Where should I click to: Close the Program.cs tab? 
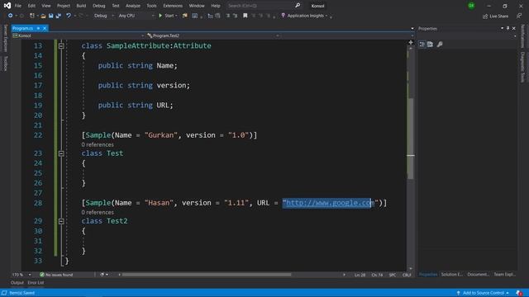coord(45,28)
